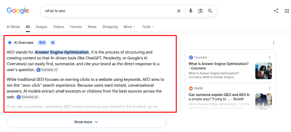Open the Google logo homepage link
Screen dimensions: 291x132
pyautogui.click(x=18, y=11)
